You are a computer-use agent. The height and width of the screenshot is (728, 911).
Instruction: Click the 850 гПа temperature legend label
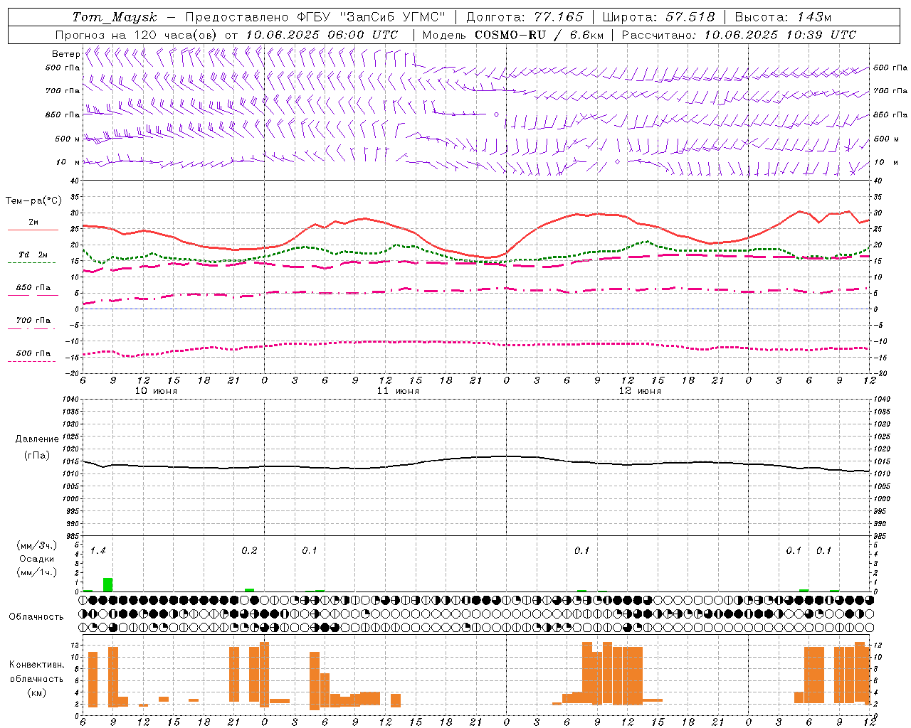coord(33,288)
